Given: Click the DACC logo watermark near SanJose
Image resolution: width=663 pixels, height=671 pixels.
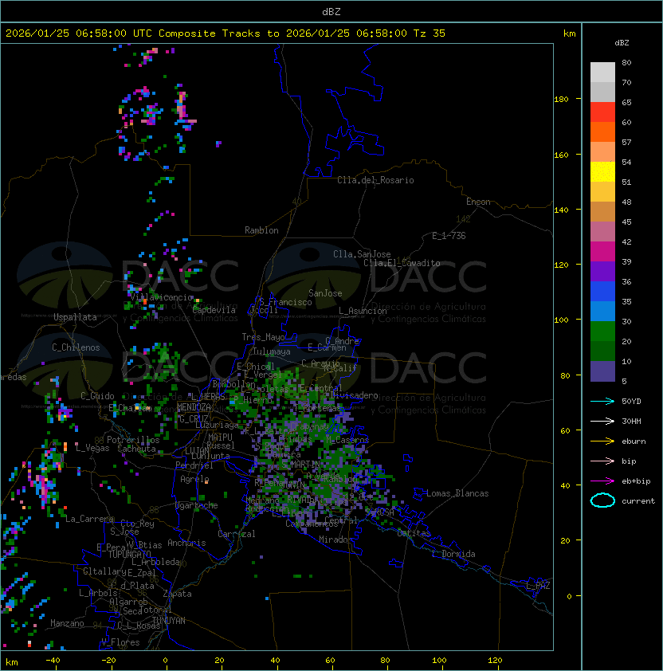Looking at the screenshot, I should click(x=375, y=279).
